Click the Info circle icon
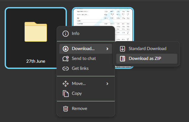 tap(66, 34)
